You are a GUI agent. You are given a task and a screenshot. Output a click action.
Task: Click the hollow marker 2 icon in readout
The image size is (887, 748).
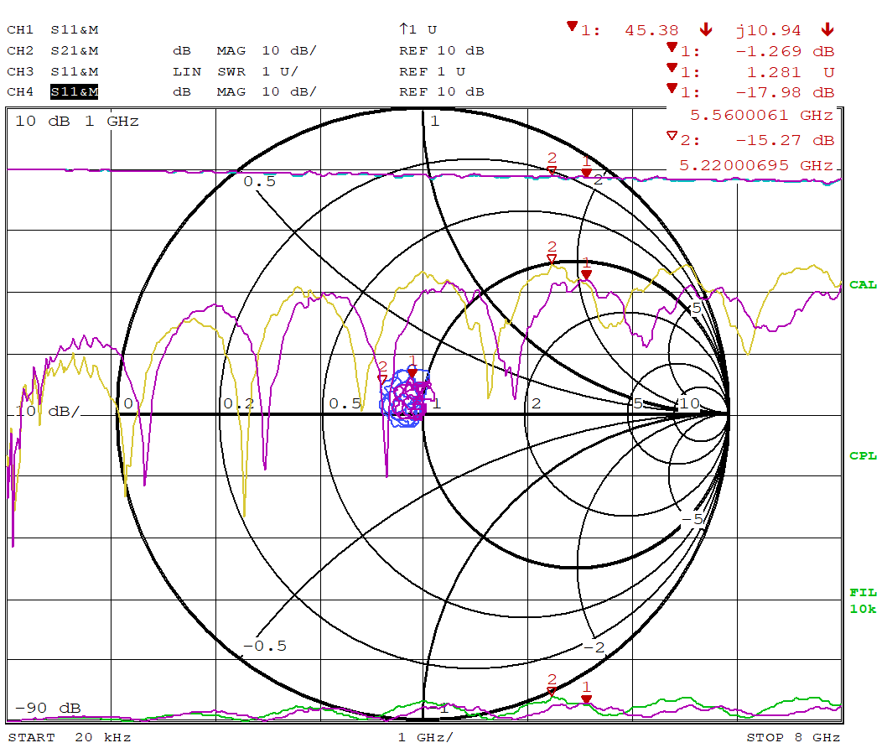pos(672,136)
